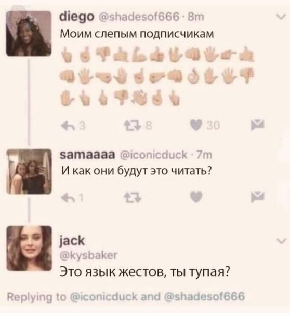The width and height of the screenshot is (290, 329).
Task: Open the @kysbaker handle under jack
Action: coord(88,255)
